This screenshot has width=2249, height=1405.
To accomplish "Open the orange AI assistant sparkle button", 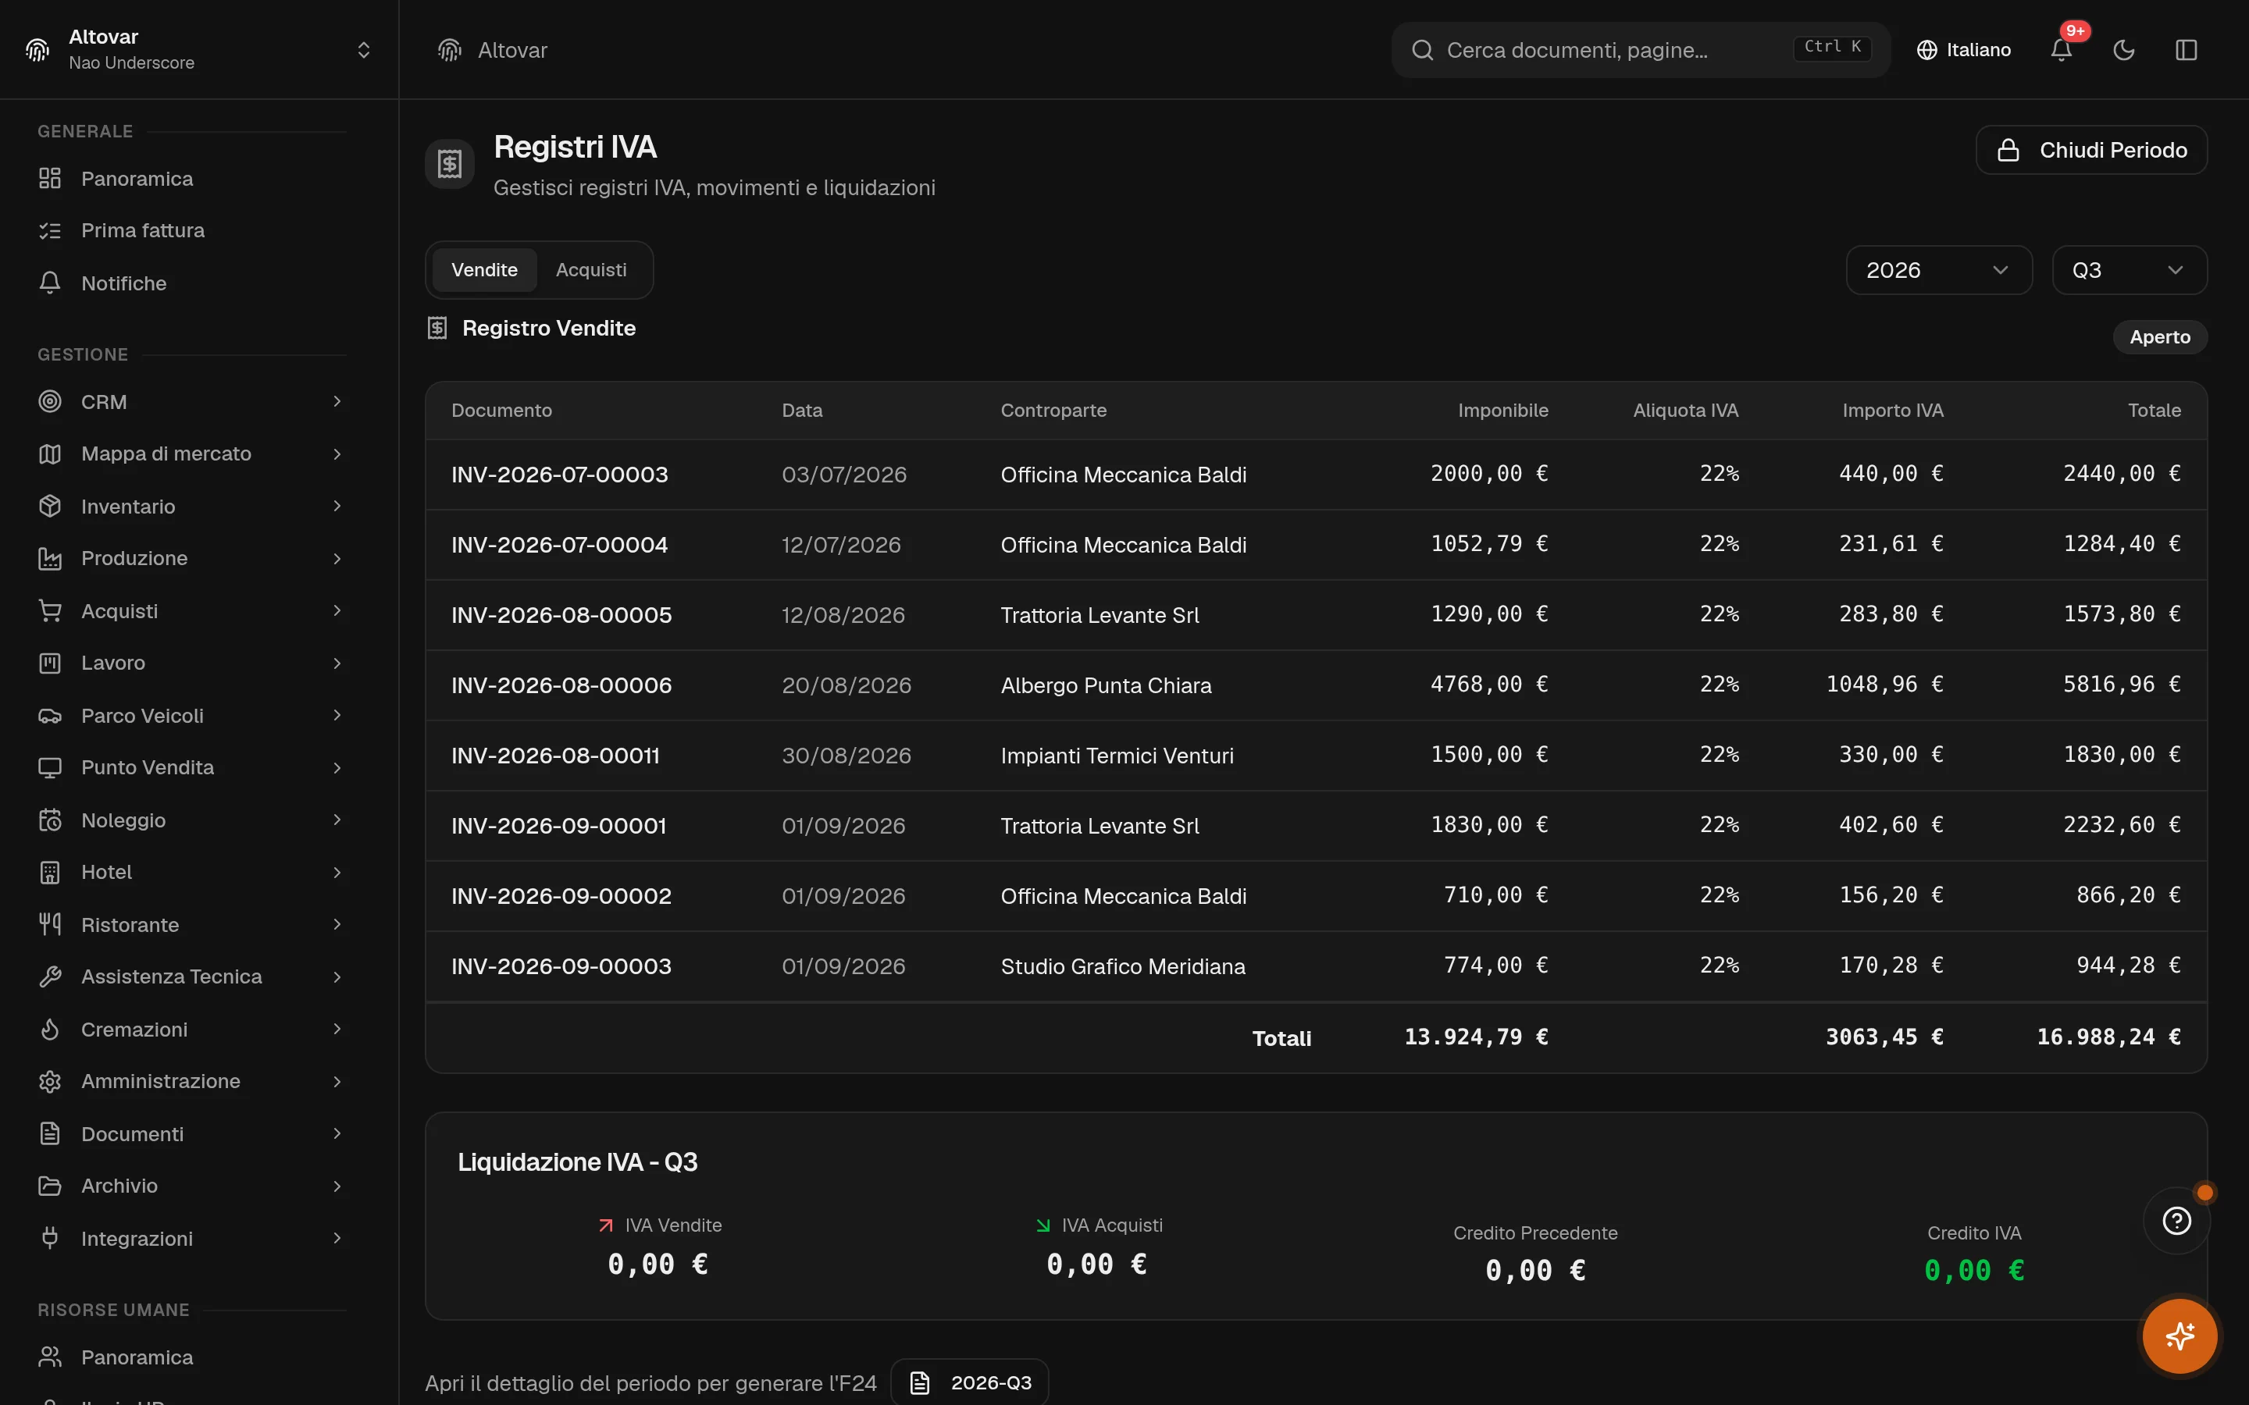I will pos(2179,1336).
